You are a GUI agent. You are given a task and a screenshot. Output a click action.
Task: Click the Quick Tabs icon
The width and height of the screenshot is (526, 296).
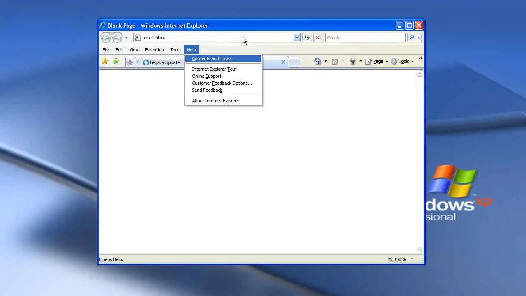pyautogui.click(x=130, y=62)
